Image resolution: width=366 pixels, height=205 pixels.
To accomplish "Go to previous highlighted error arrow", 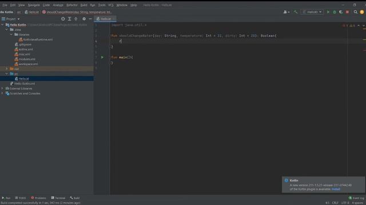I will [359, 25].
